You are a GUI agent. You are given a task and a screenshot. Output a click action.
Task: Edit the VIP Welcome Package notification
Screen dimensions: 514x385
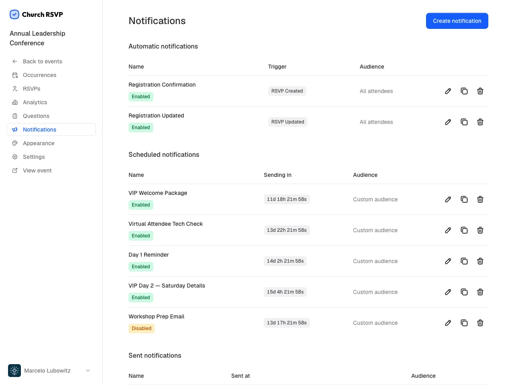tap(448, 199)
